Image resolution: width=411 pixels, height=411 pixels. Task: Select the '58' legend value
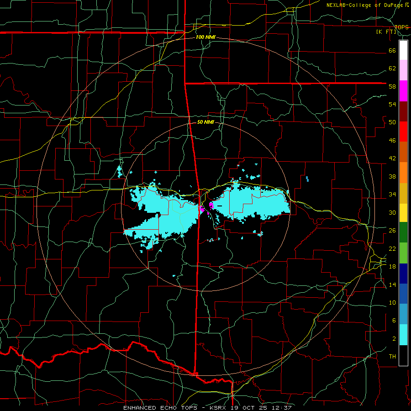point(392,86)
